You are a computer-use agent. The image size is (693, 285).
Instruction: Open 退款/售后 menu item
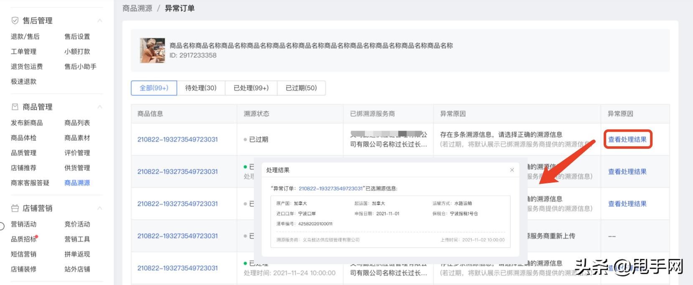(x=25, y=37)
